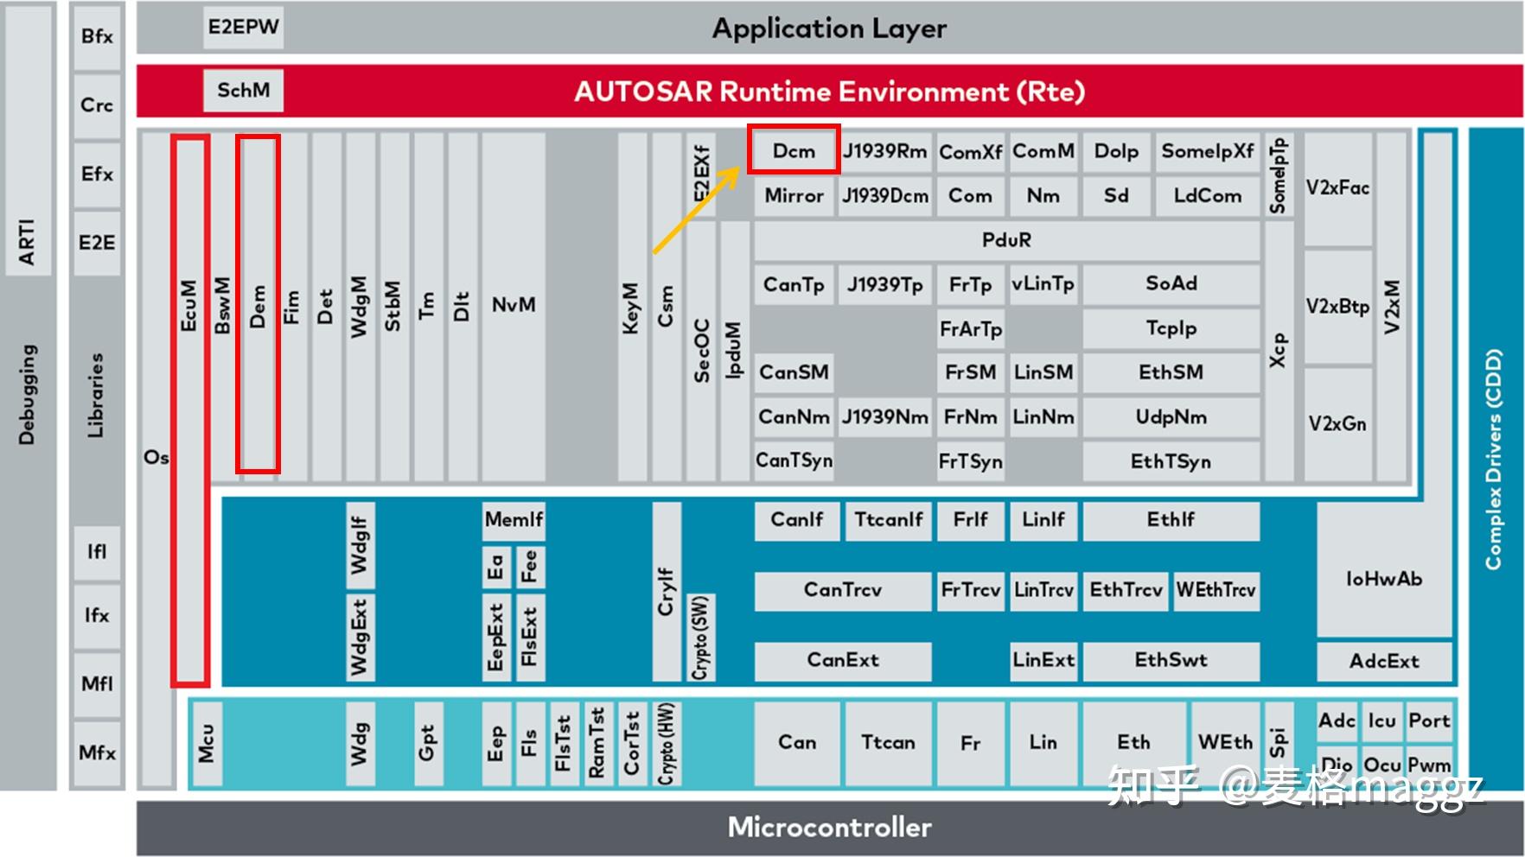Click the MemIf block

(514, 520)
